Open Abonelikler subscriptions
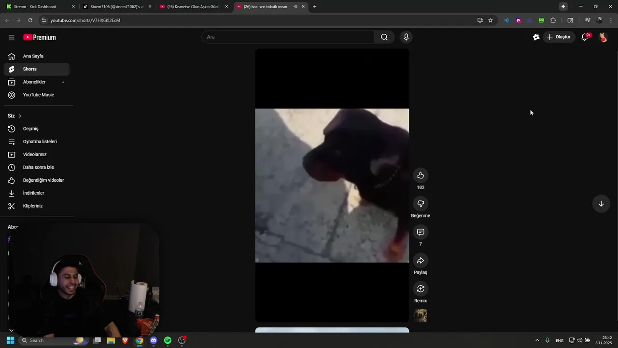 coord(37,82)
